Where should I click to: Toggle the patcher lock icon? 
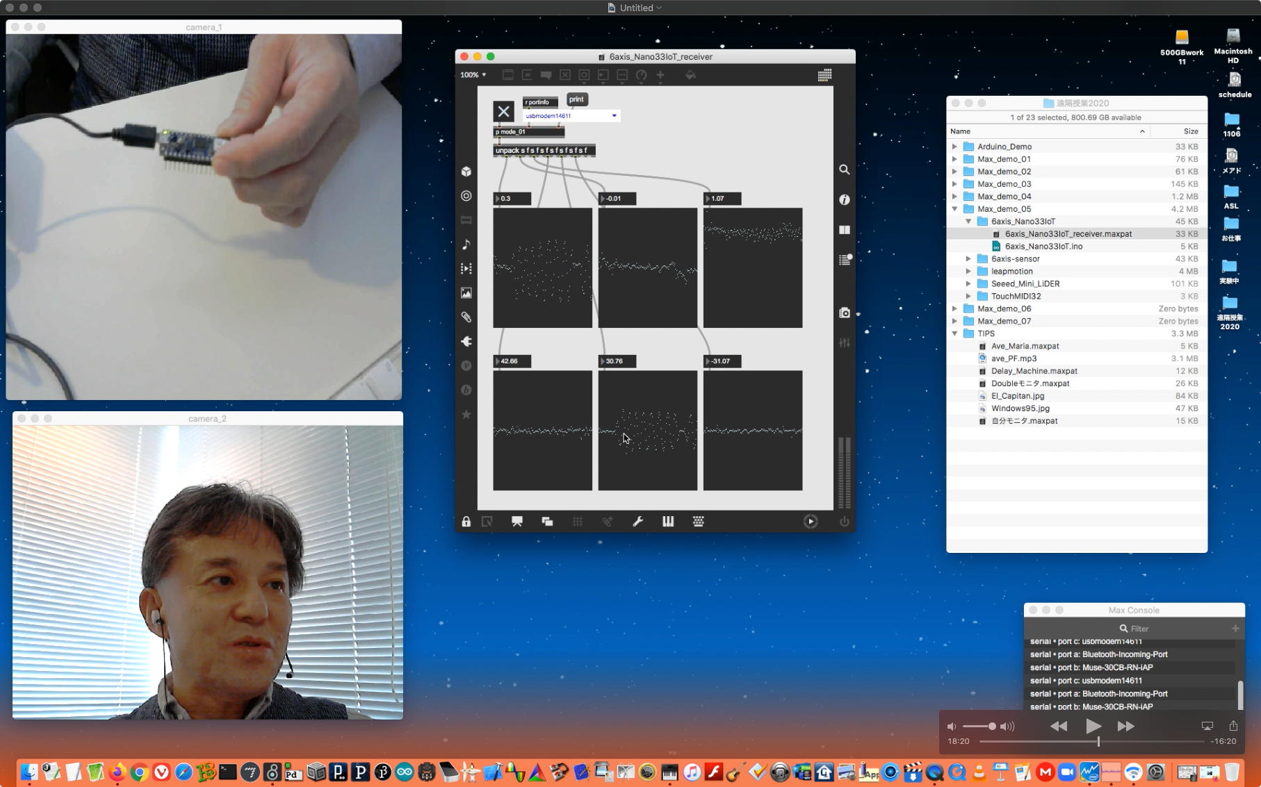[466, 522]
